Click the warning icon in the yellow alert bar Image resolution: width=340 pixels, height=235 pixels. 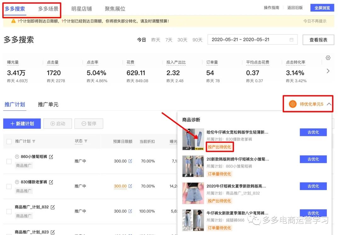pos(14,21)
